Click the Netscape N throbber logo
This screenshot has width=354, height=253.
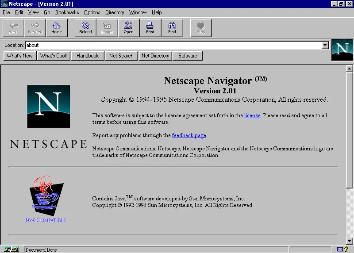click(342, 50)
